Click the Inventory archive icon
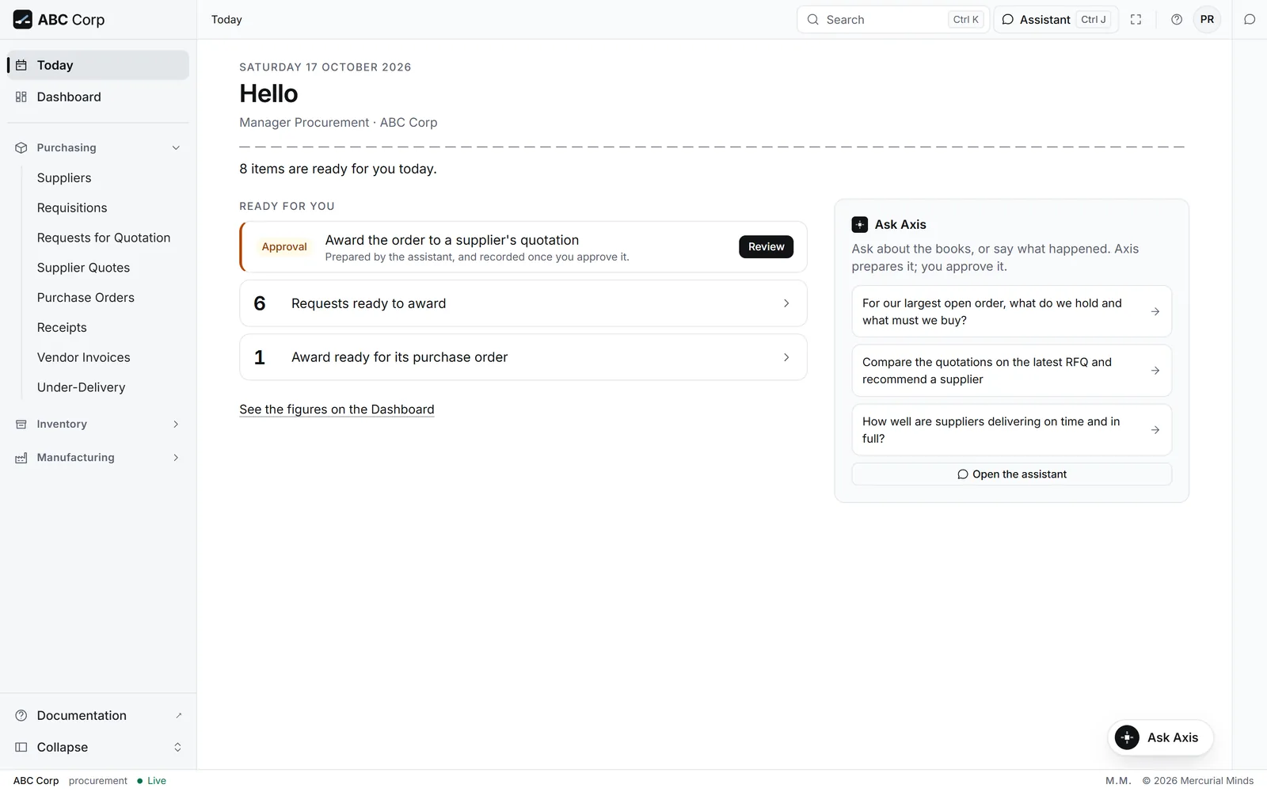Image resolution: width=1267 pixels, height=792 pixels. pyautogui.click(x=21, y=425)
